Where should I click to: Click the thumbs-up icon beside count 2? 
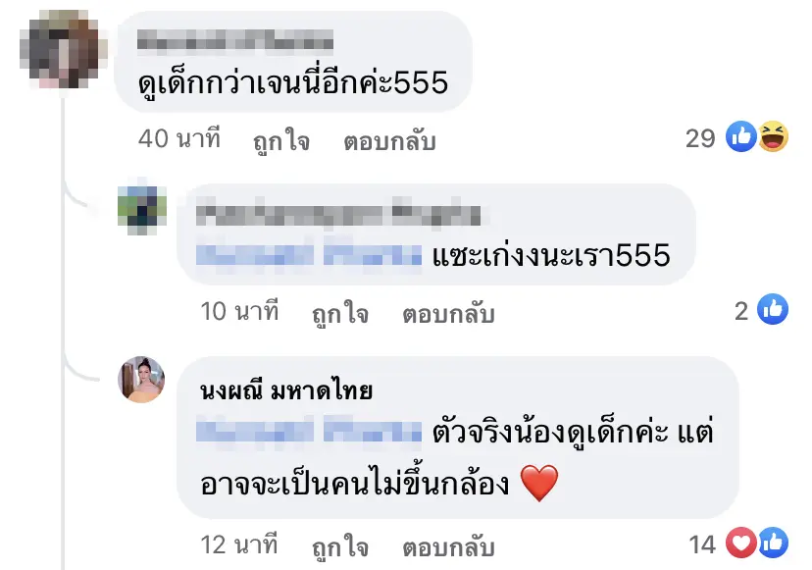tap(773, 309)
